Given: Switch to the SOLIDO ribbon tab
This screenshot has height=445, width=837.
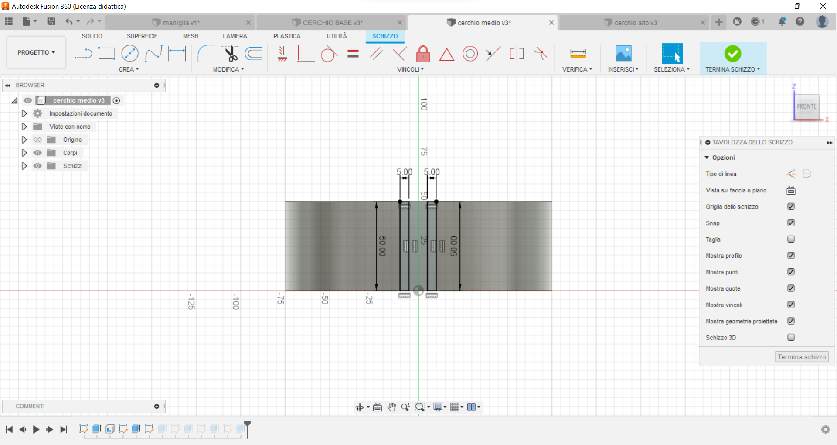Looking at the screenshot, I should pyautogui.click(x=92, y=36).
